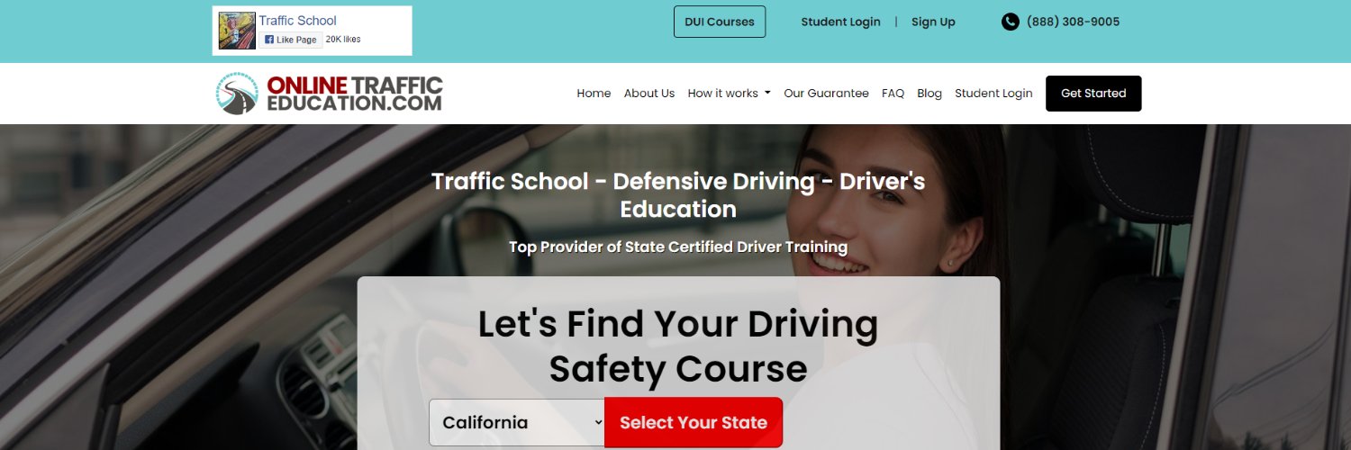Open the Traffic School Facebook thumbnail image
The image size is (1351, 450).
pos(237,31)
